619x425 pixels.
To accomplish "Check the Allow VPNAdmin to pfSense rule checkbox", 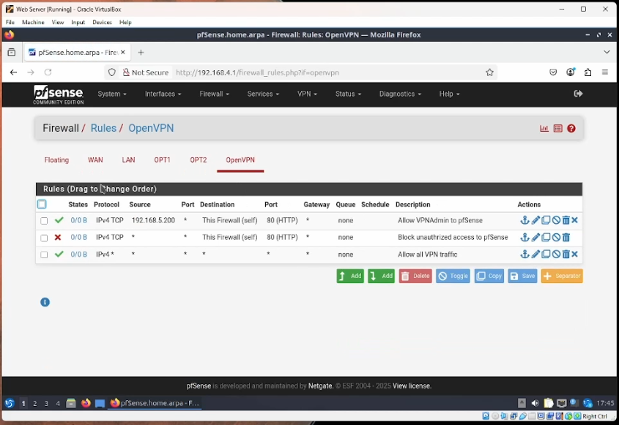I will coord(44,221).
